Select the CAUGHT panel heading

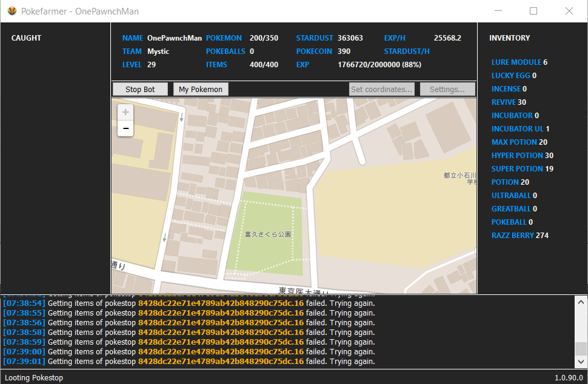[x=26, y=38]
